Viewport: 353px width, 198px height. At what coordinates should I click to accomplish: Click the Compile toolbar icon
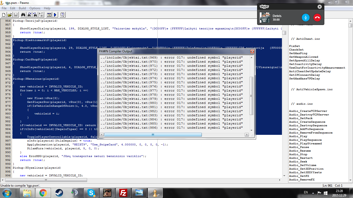49,15
